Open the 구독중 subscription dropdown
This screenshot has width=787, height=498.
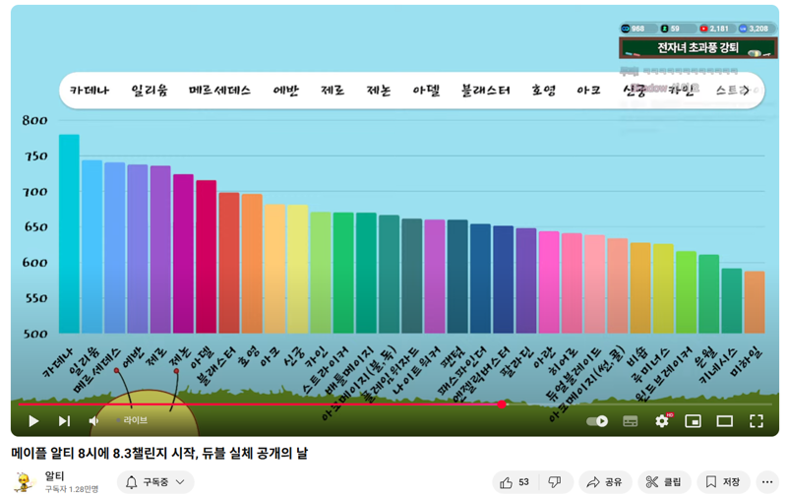(155, 482)
